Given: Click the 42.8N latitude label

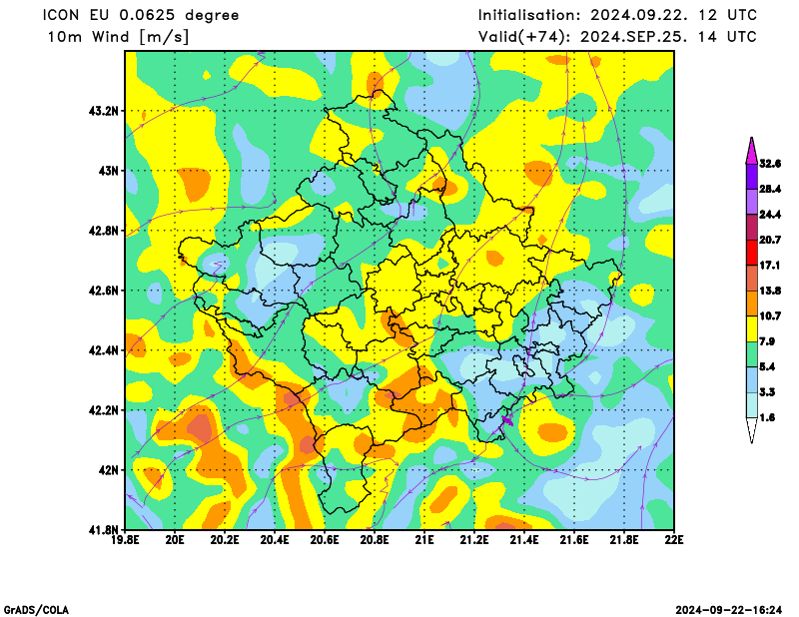Looking at the screenshot, I should (104, 231).
